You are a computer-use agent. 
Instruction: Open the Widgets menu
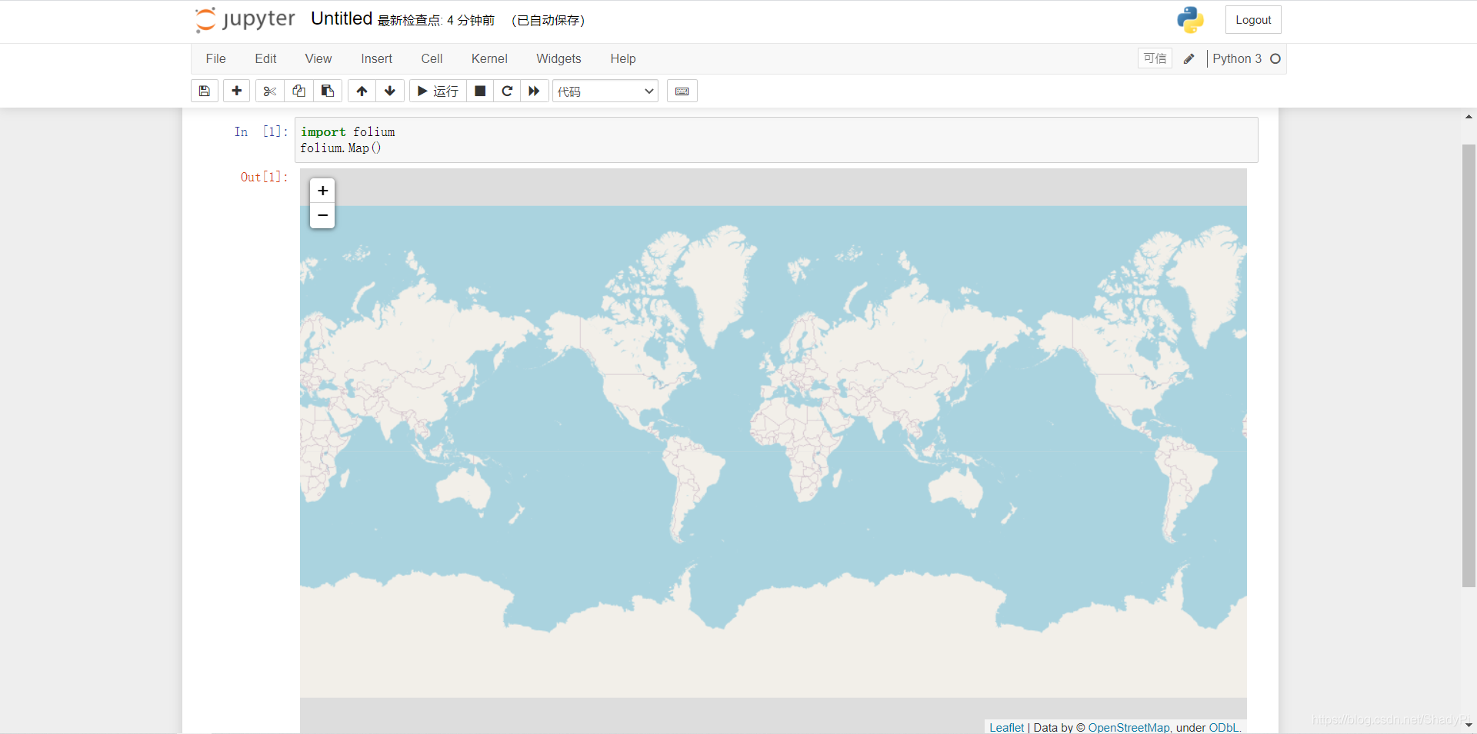tap(558, 59)
